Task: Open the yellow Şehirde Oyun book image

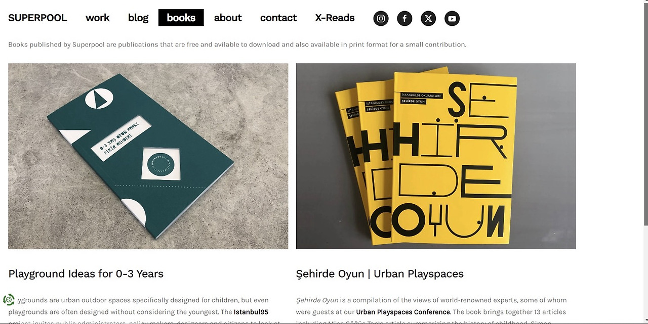Action: coord(436,156)
